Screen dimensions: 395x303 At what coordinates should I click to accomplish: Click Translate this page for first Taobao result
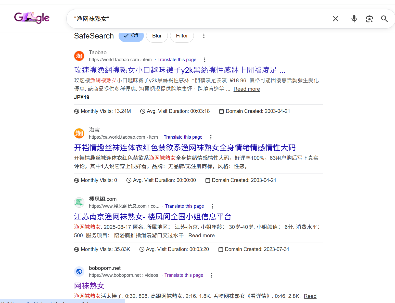coord(177,60)
